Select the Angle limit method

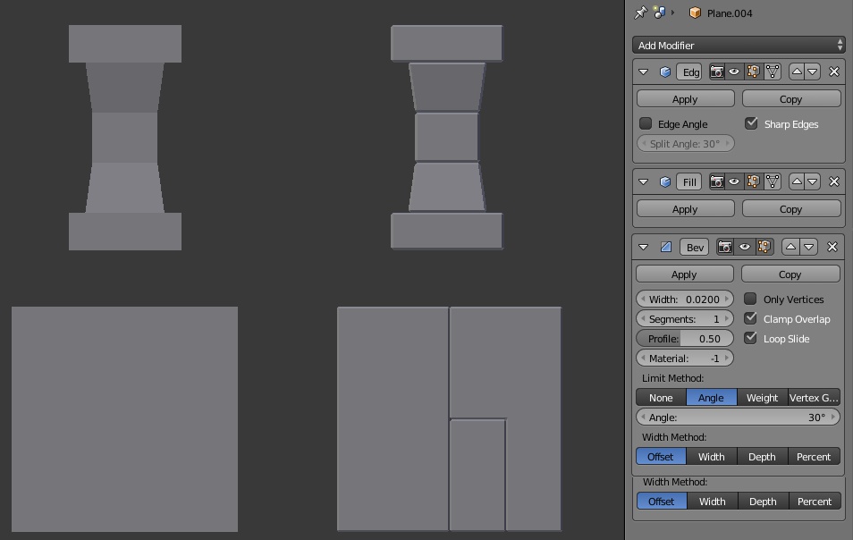point(712,398)
